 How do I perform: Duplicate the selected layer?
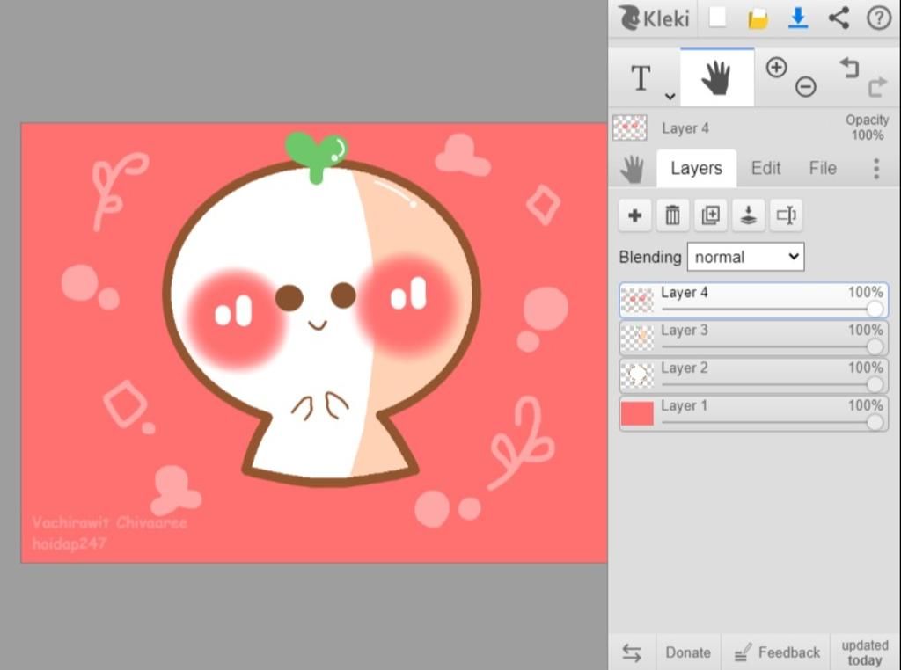[711, 216]
